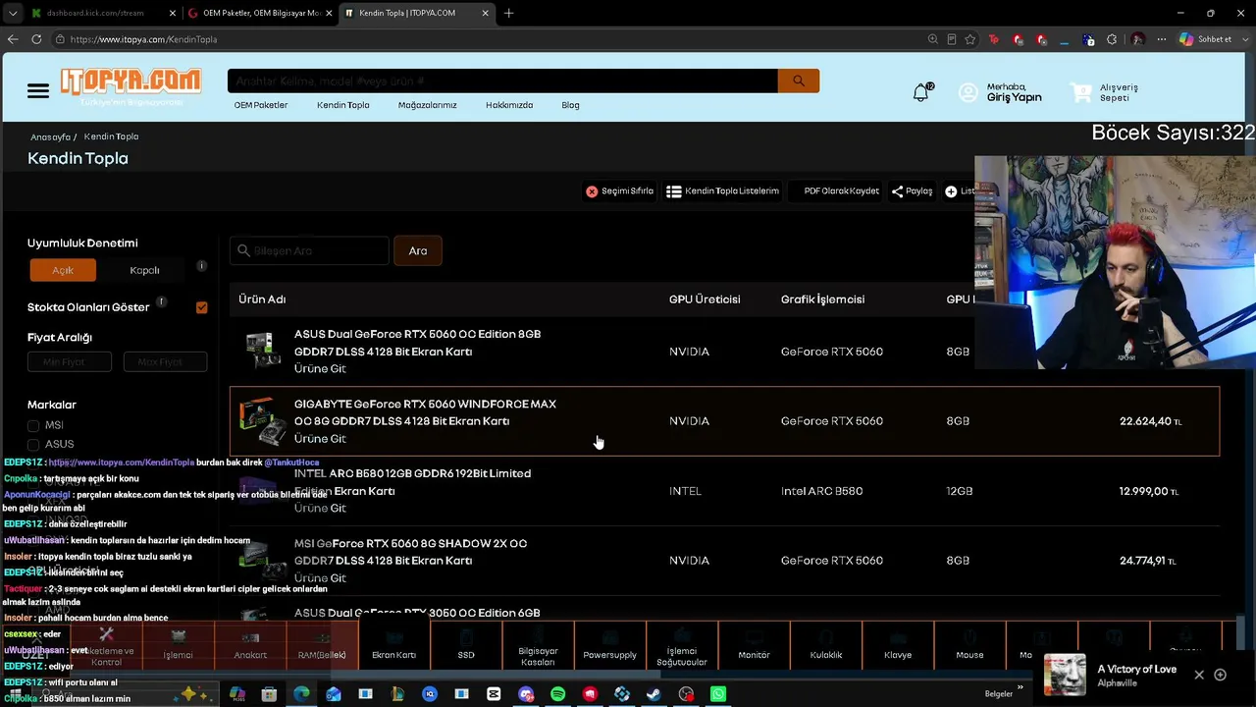Viewport: 1256px width, 707px height.
Task: Open Ürüne Git for GIGABYTE RTX 5060 WINDFORCE
Action: [320, 439]
